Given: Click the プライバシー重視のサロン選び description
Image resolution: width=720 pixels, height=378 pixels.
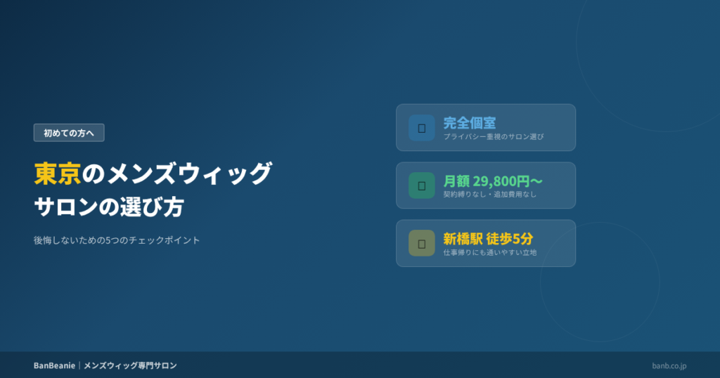Looking at the screenshot, I should 494,137.
